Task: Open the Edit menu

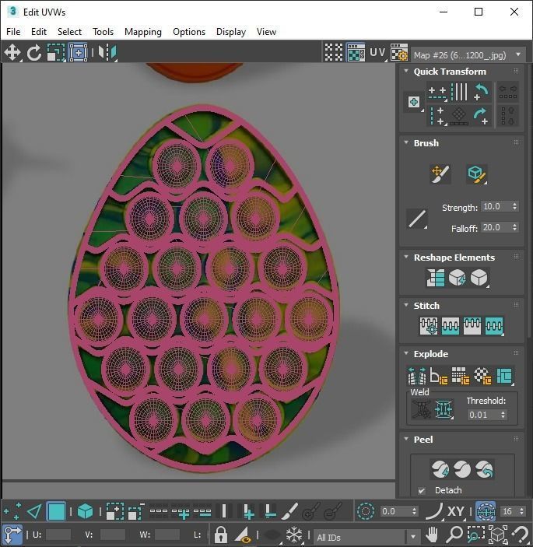Action: click(x=39, y=32)
